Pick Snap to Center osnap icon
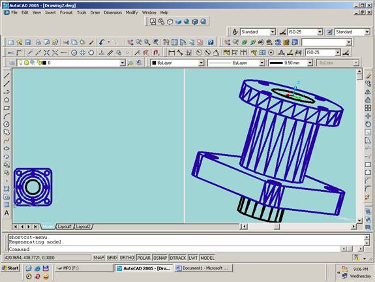The width and height of the screenshot is (375, 282). (74, 53)
